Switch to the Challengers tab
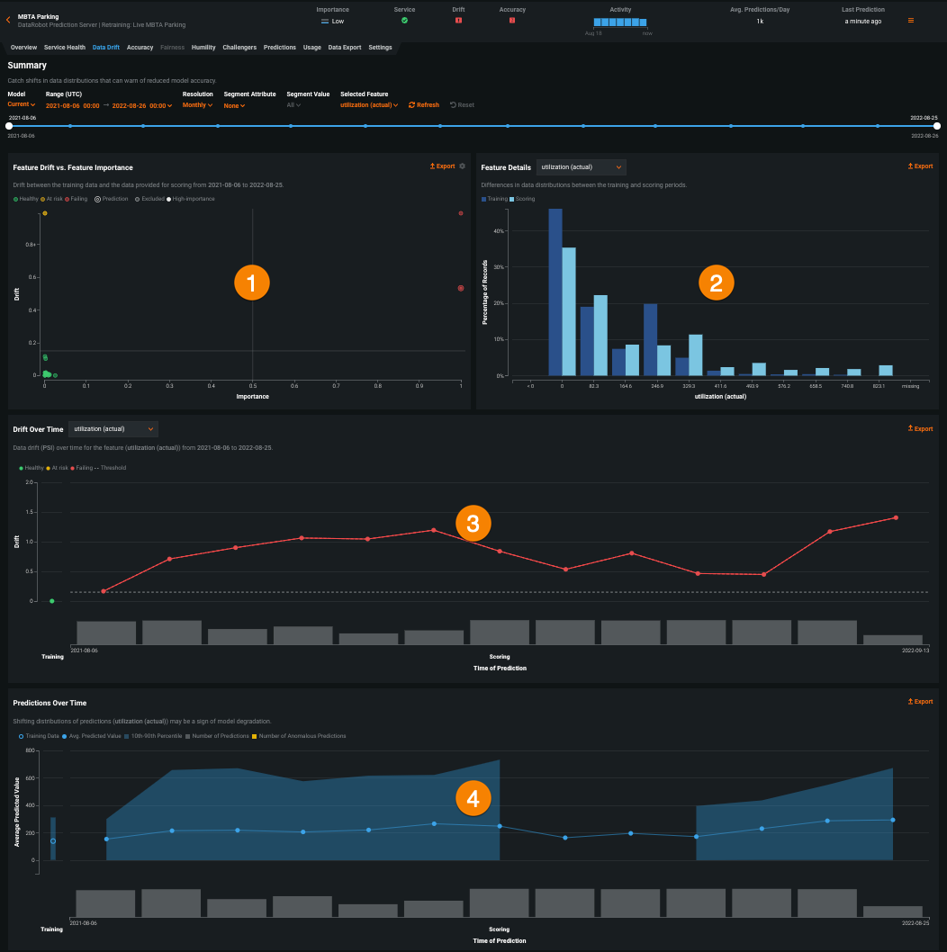 (239, 47)
